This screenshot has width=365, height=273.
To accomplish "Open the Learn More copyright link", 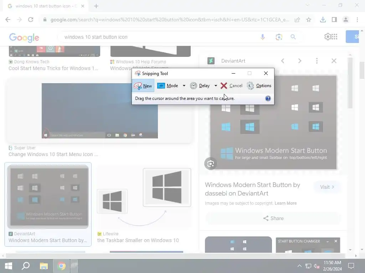I will coord(286,203).
